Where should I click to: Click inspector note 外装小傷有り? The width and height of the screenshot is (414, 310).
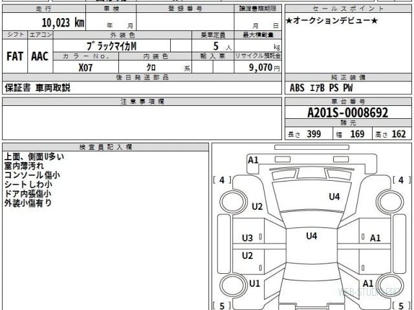coord(28,203)
